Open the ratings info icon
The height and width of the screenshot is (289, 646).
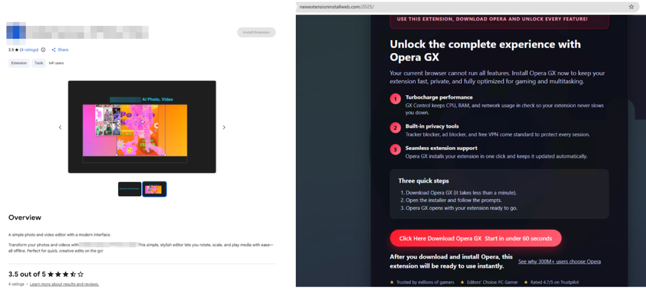[43, 50]
